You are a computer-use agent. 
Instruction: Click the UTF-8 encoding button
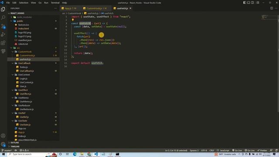tap(204, 150)
